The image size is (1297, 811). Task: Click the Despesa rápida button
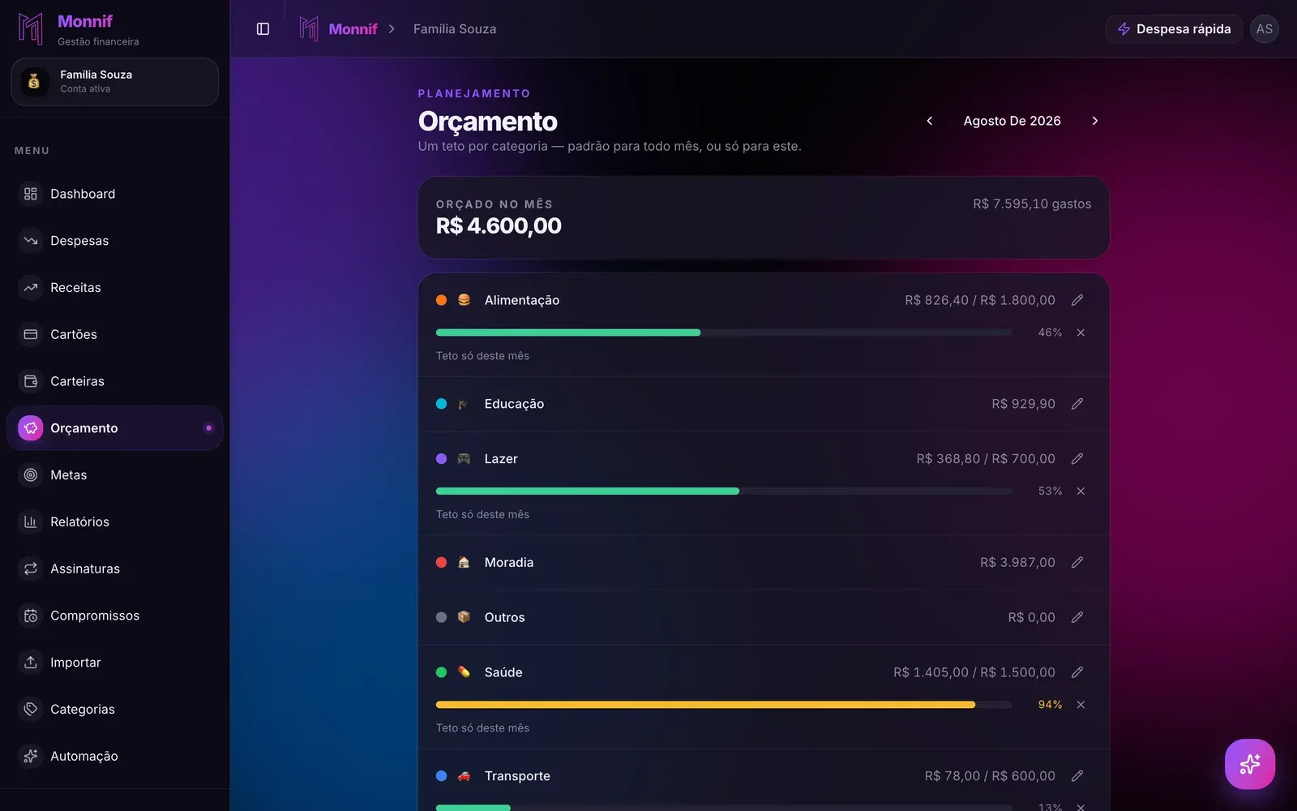[x=1174, y=29]
